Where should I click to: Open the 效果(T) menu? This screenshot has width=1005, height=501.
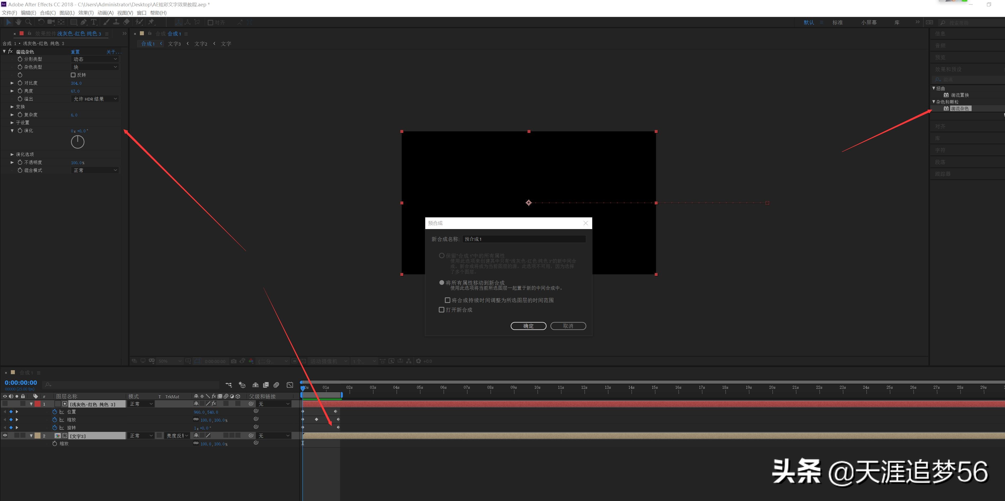coord(86,13)
